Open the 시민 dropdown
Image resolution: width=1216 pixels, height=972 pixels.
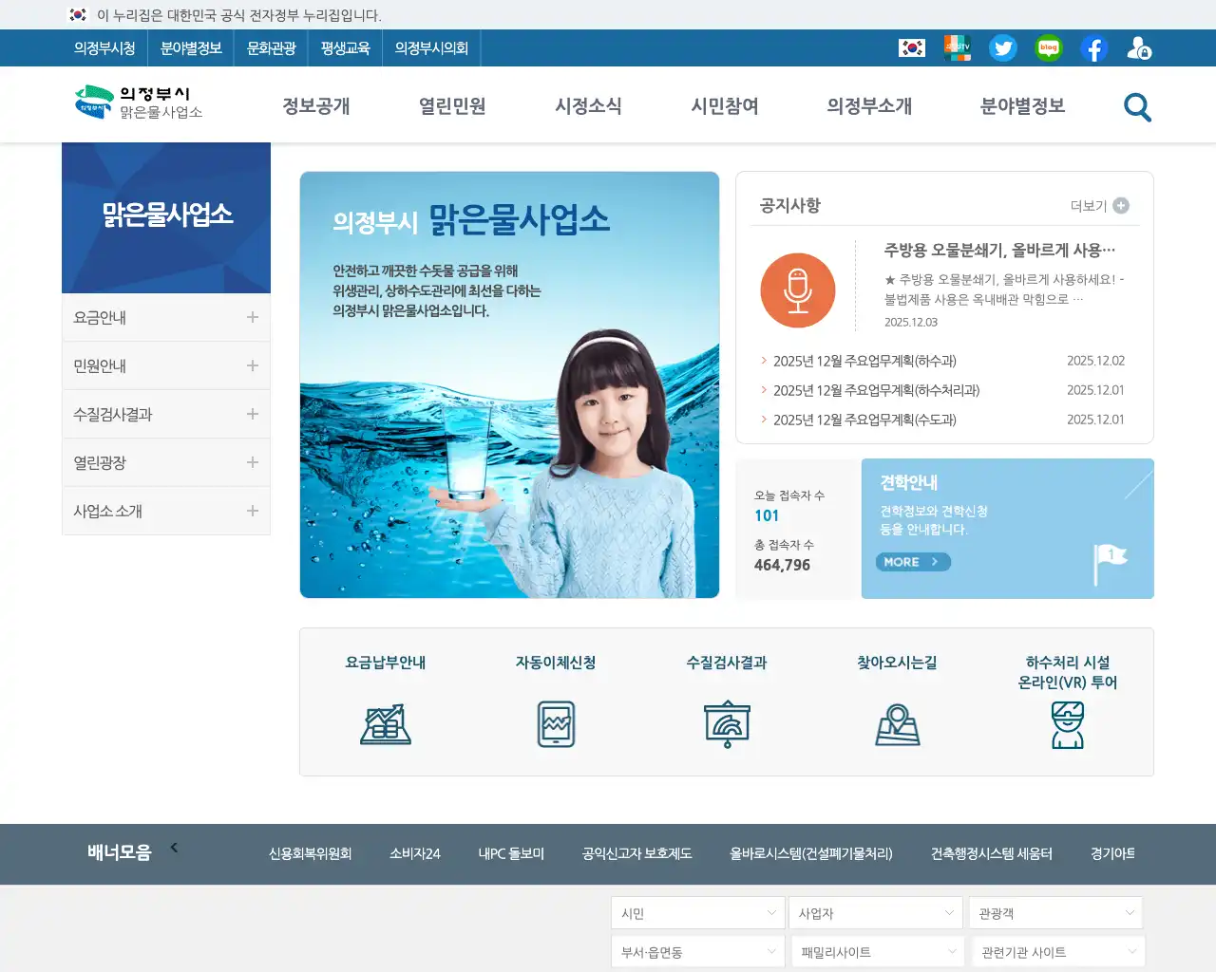697,912
